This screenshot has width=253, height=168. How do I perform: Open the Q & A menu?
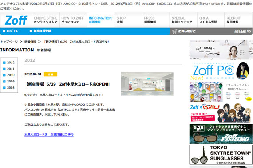pyautogui.click(x=211, y=20)
